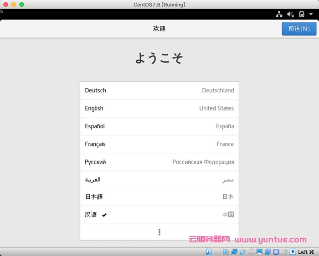The height and width of the screenshot is (256, 319).
Task: Select English United States language
Action: (x=159, y=108)
